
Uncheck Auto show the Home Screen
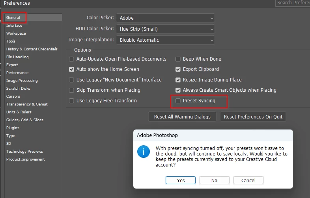click(x=71, y=69)
